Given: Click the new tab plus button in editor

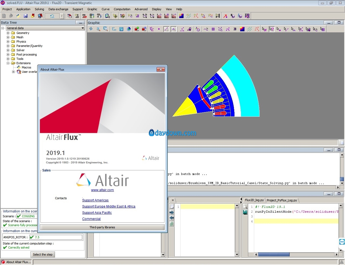Looking at the screenshot, I should (x=173, y=200).
